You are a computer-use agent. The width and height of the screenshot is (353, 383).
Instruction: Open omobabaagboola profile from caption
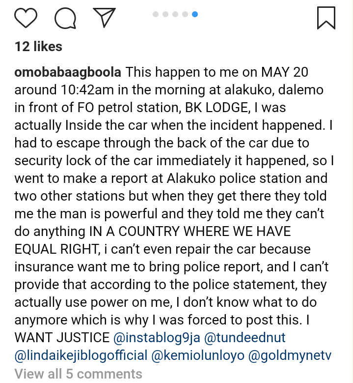68,73
